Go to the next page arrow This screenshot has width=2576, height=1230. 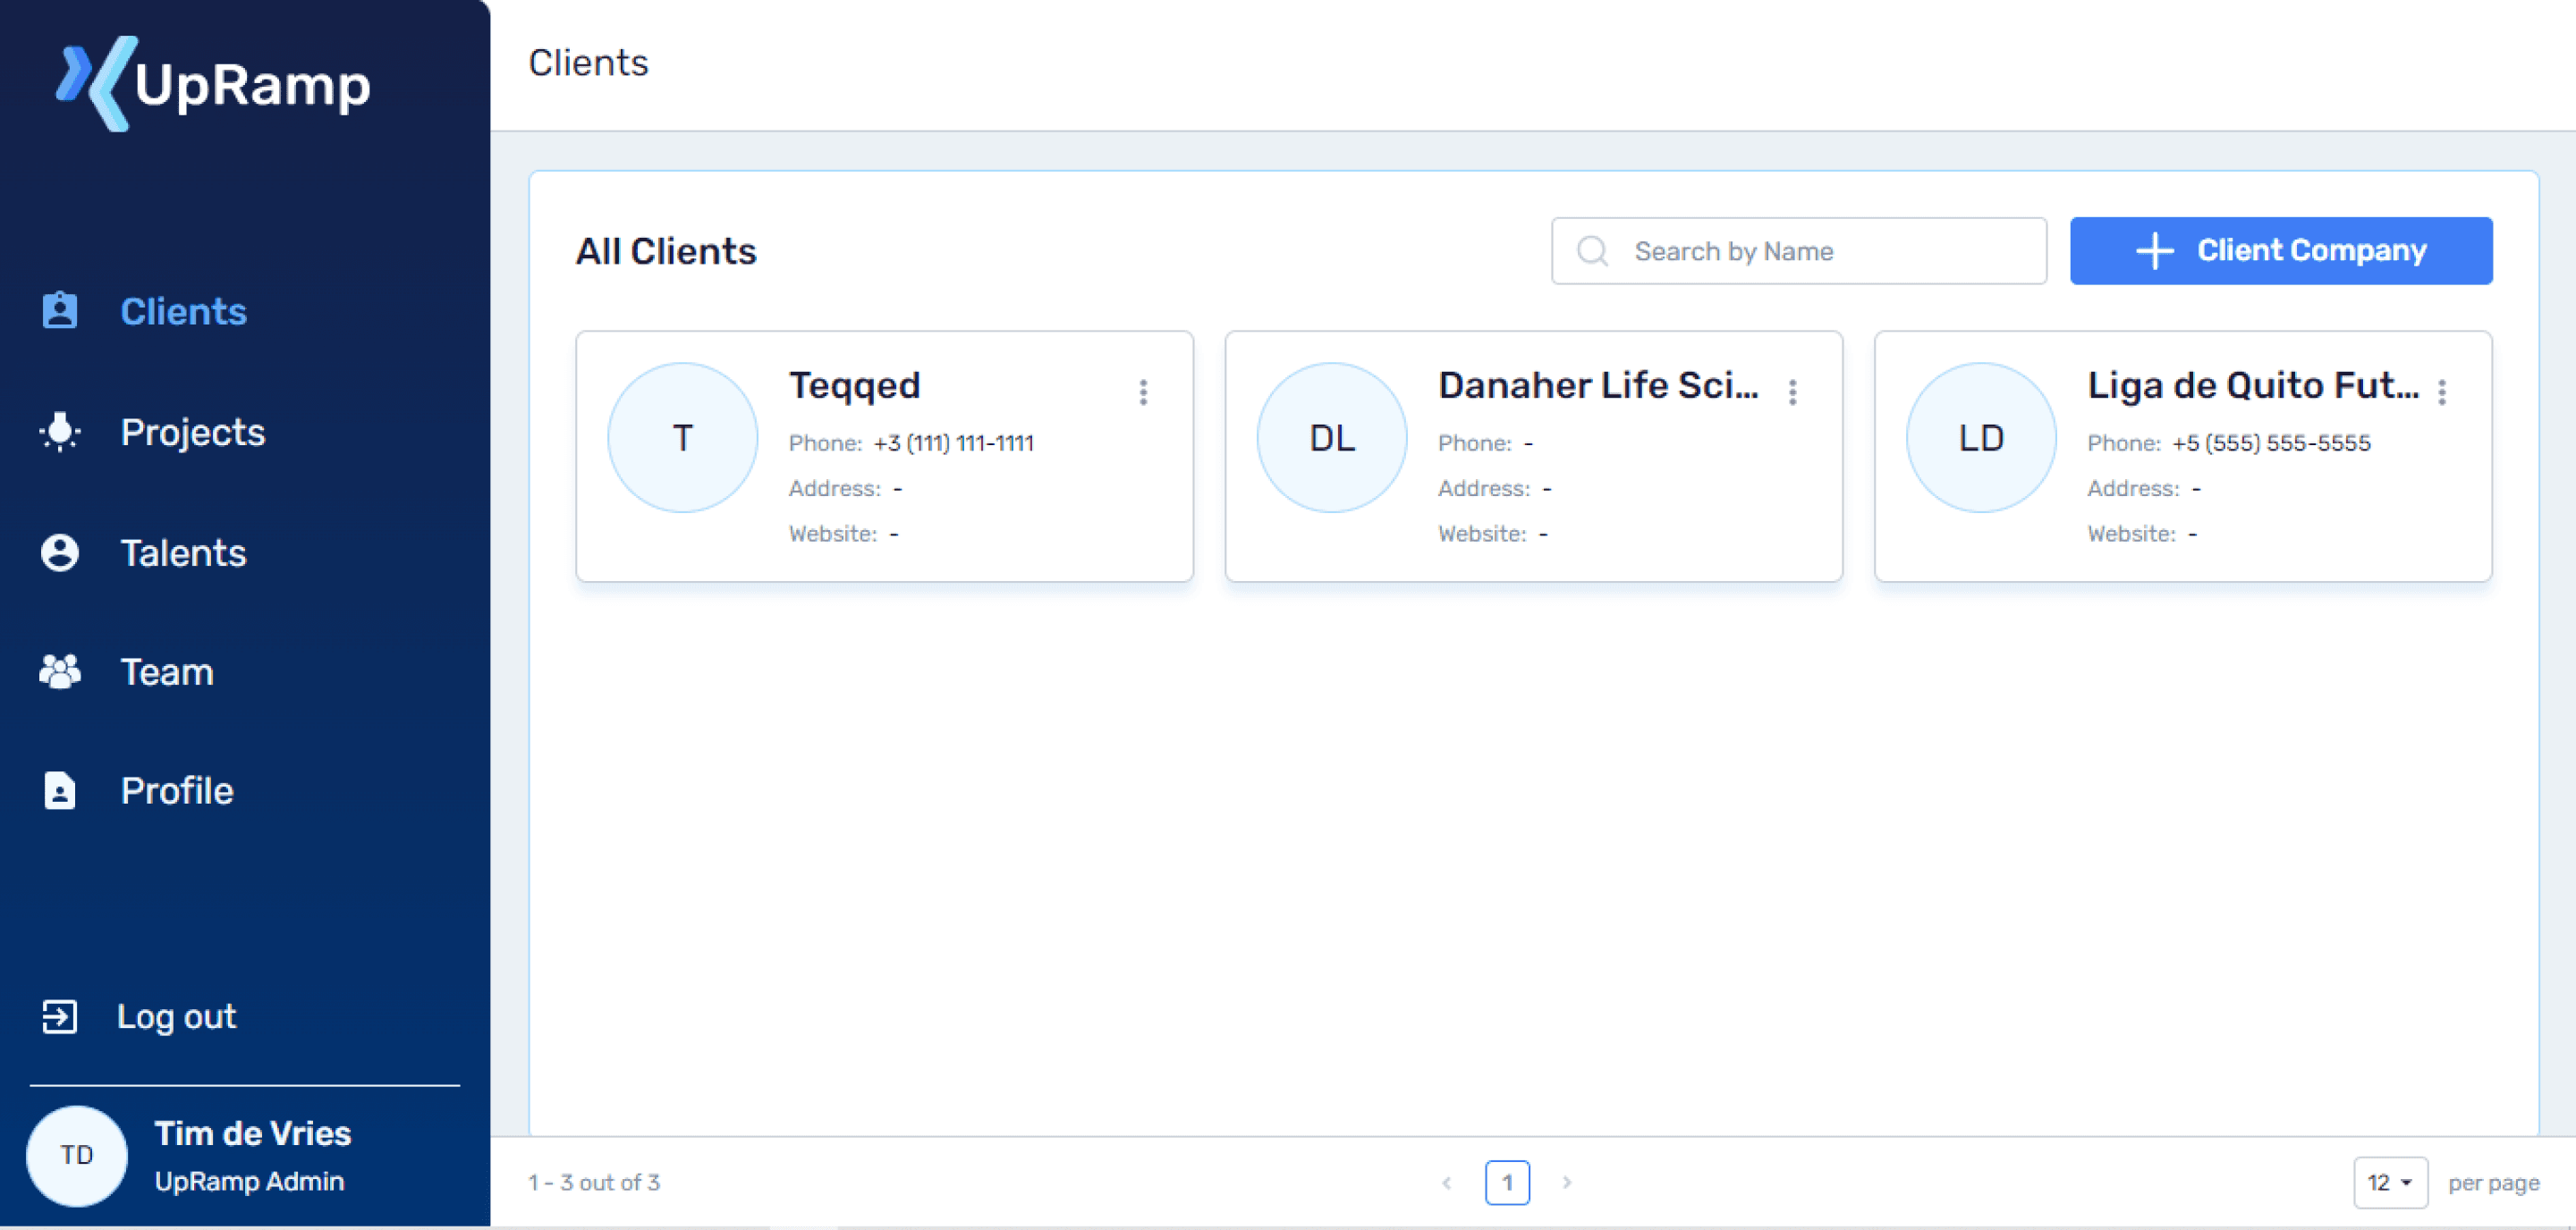pyautogui.click(x=1567, y=1182)
